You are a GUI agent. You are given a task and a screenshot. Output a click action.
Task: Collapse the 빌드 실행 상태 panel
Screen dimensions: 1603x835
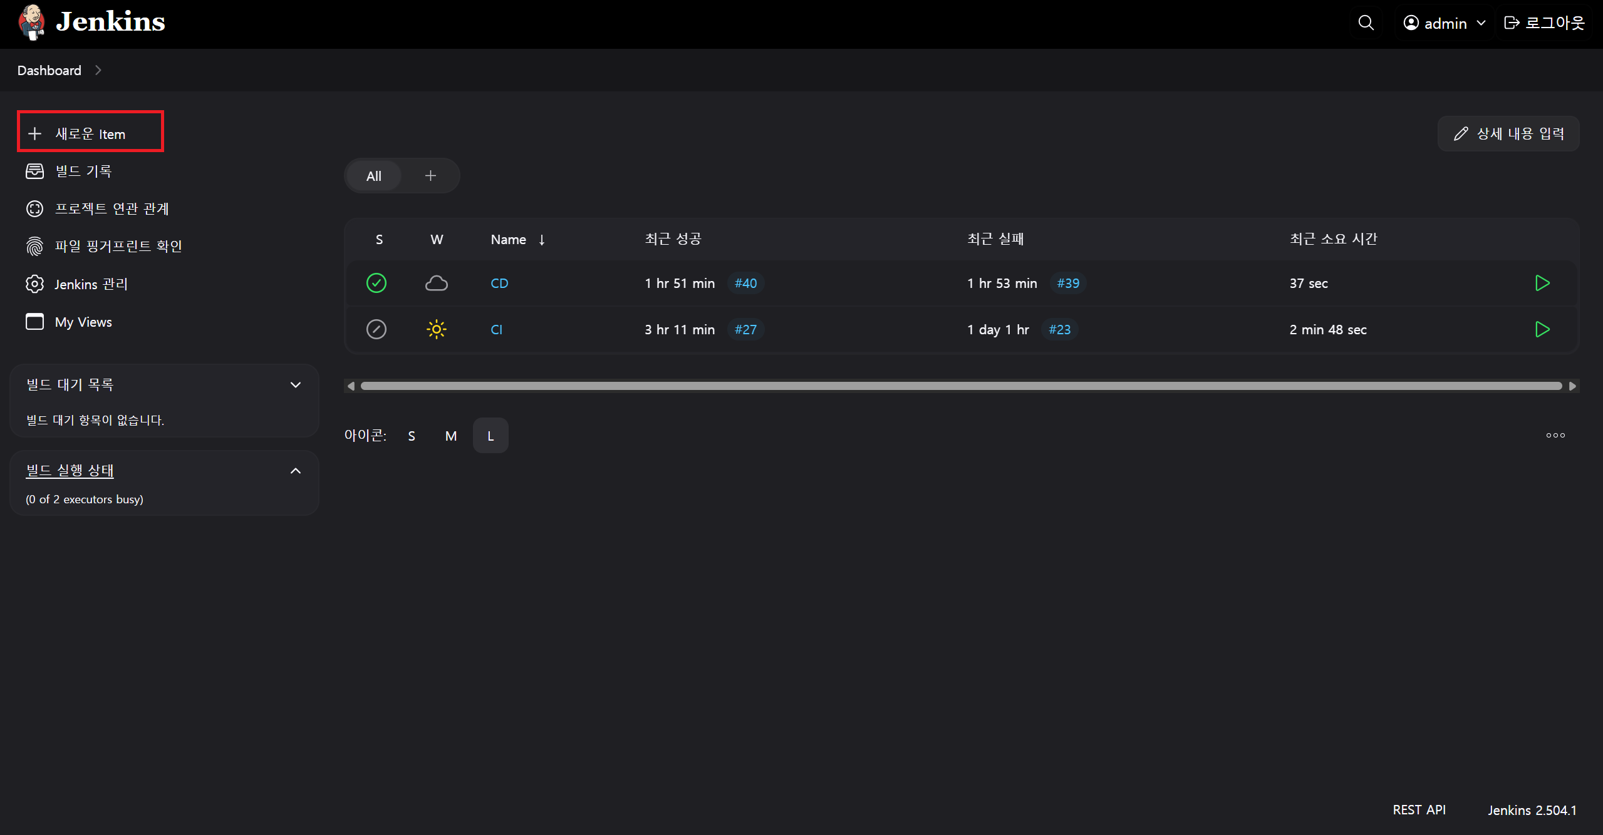pyautogui.click(x=296, y=471)
